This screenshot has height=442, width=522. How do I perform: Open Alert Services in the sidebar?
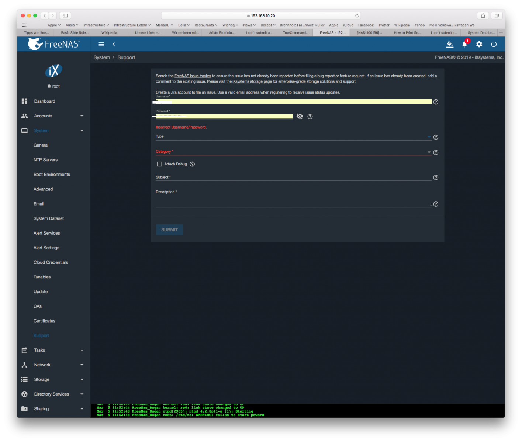pos(46,233)
